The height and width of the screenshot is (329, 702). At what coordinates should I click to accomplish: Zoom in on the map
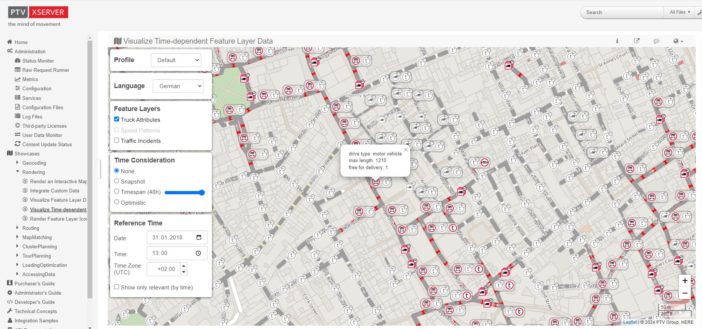[x=685, y=281]
